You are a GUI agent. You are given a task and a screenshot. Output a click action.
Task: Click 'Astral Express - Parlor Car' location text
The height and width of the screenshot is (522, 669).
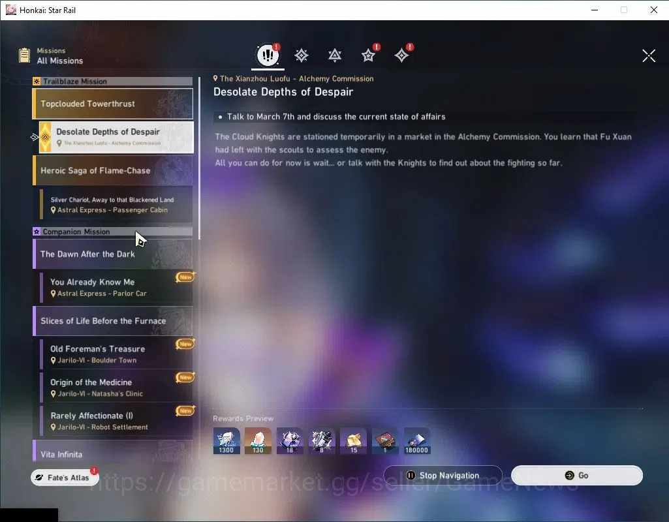102,294
